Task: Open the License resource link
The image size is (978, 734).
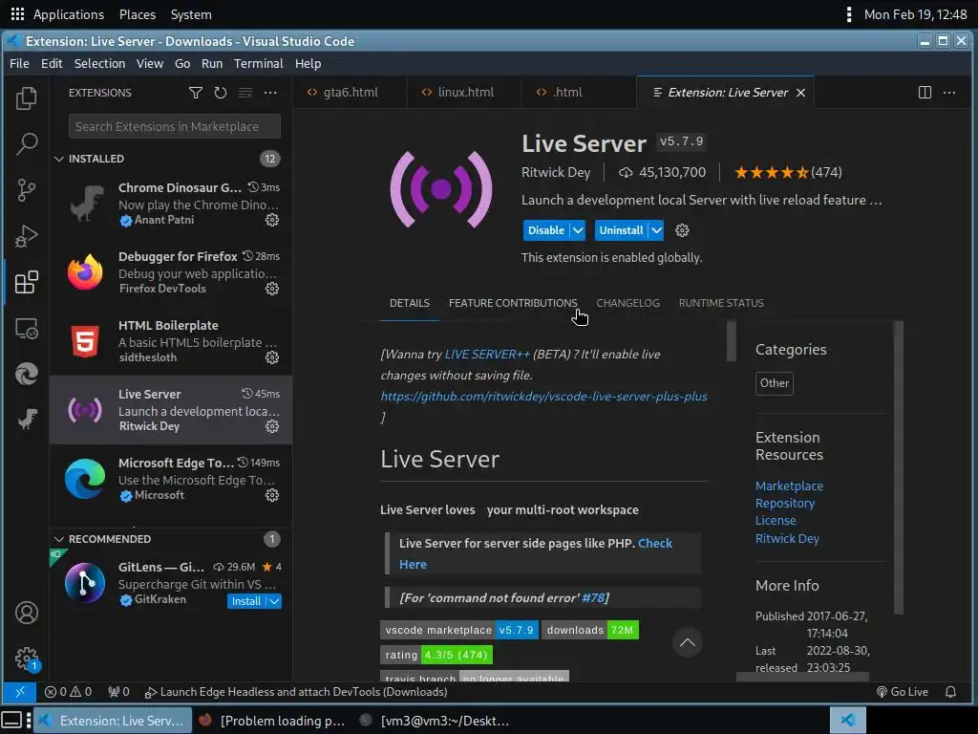Action: pyautogui.click(x=776, y=521)
